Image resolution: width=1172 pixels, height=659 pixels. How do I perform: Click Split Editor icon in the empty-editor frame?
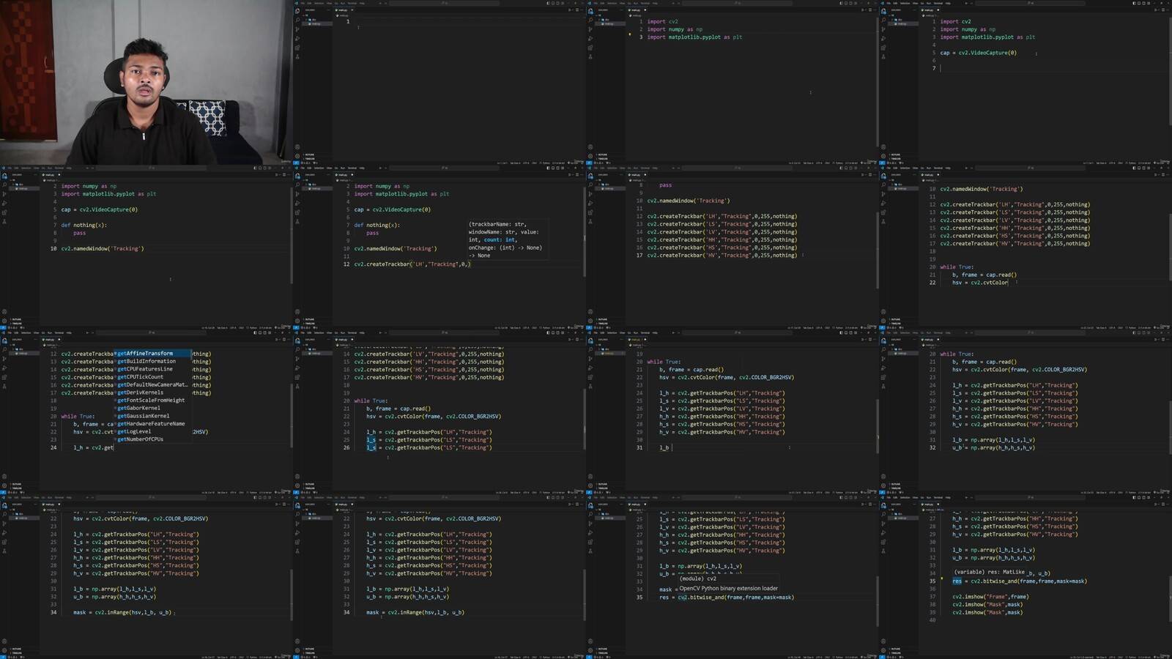click(x=577, y=10)
